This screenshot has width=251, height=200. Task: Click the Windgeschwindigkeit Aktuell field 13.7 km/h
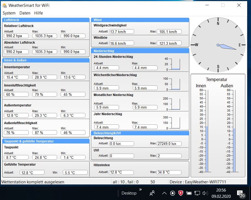[122, 32]
